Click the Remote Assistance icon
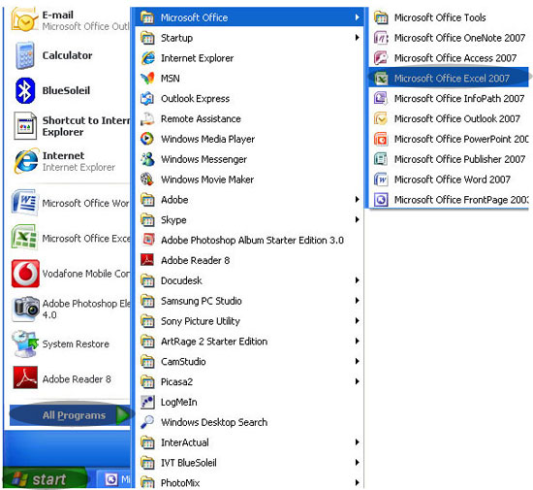The width and height of the screenshot is (533, 490). (x=148, y=118)
